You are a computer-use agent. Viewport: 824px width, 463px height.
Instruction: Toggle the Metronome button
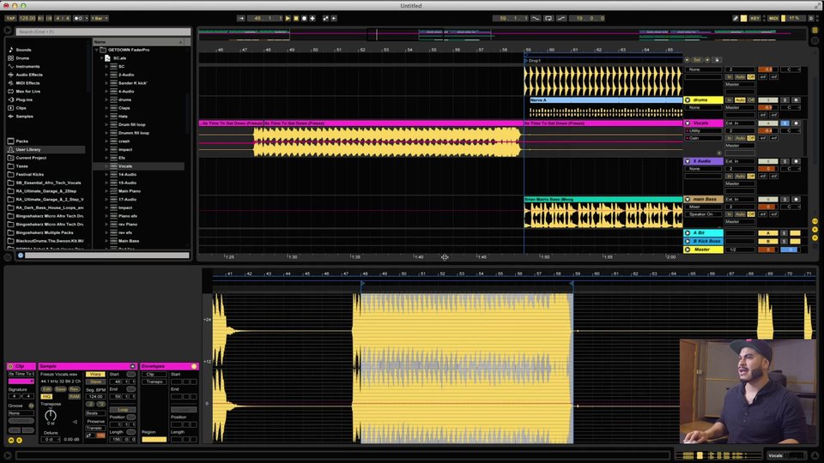pyautogui.click(x=79, y=18)
